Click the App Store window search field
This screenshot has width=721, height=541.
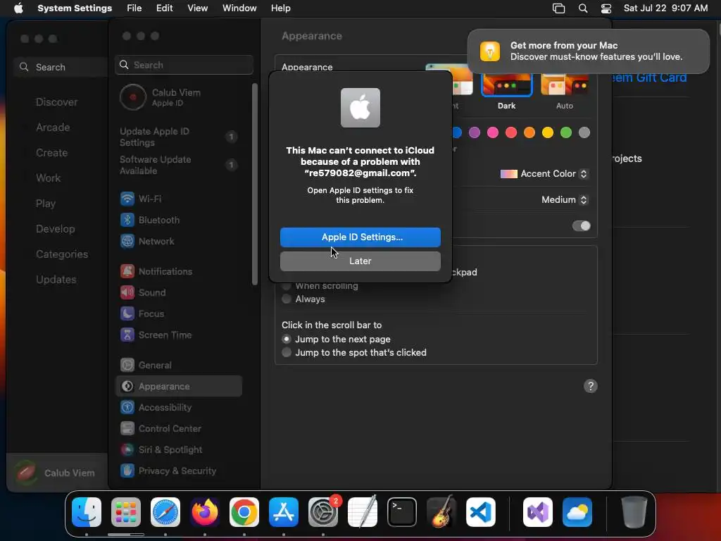tap(62, 67)
